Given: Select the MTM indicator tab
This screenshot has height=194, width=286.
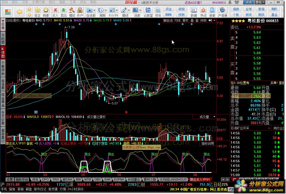Looking at the screenshot, I should point(88,180).
